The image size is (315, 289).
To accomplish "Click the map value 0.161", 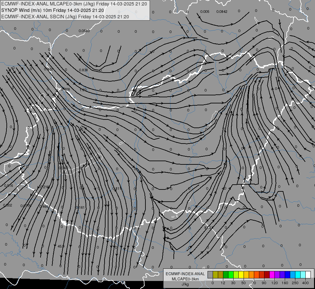I will [x=80, y=207].
